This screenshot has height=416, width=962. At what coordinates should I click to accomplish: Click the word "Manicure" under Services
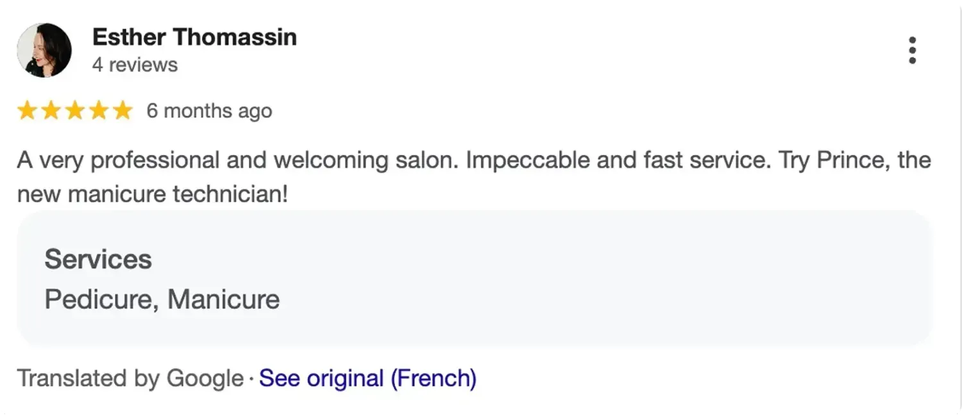(224, 299)
